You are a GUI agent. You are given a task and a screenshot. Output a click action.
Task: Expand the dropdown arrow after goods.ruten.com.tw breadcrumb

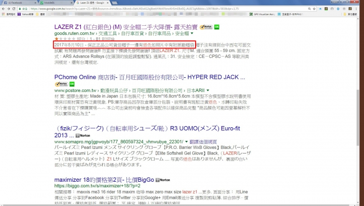[192, 34]
